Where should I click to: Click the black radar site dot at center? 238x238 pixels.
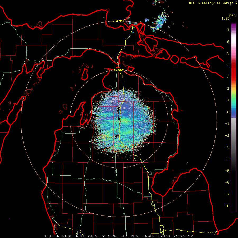pyautogui.click(x=119, y=119)
